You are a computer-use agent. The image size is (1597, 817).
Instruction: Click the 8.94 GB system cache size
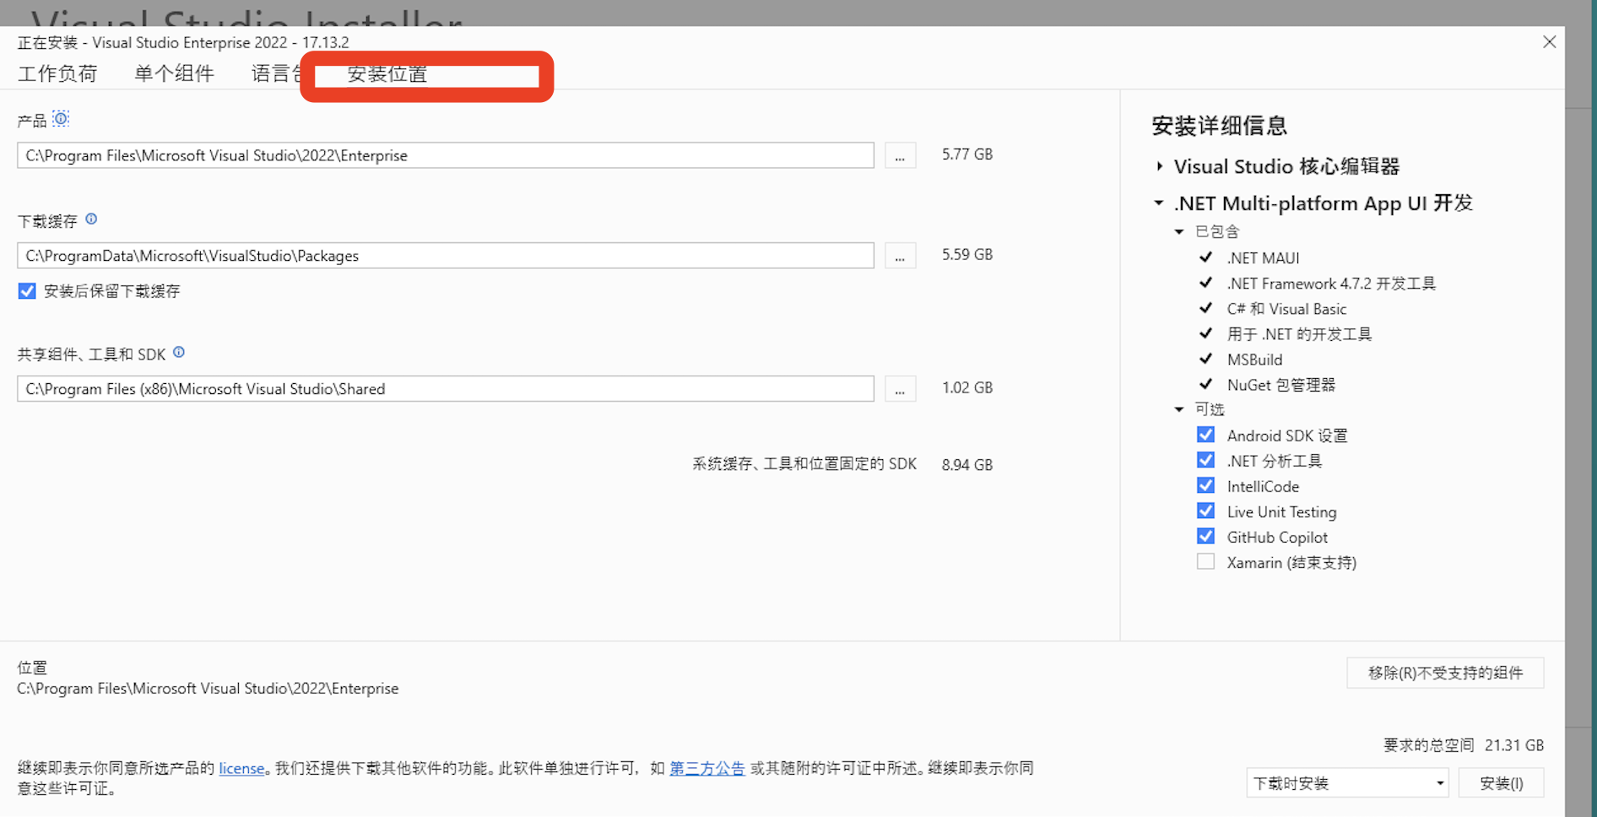coord(967,465)
